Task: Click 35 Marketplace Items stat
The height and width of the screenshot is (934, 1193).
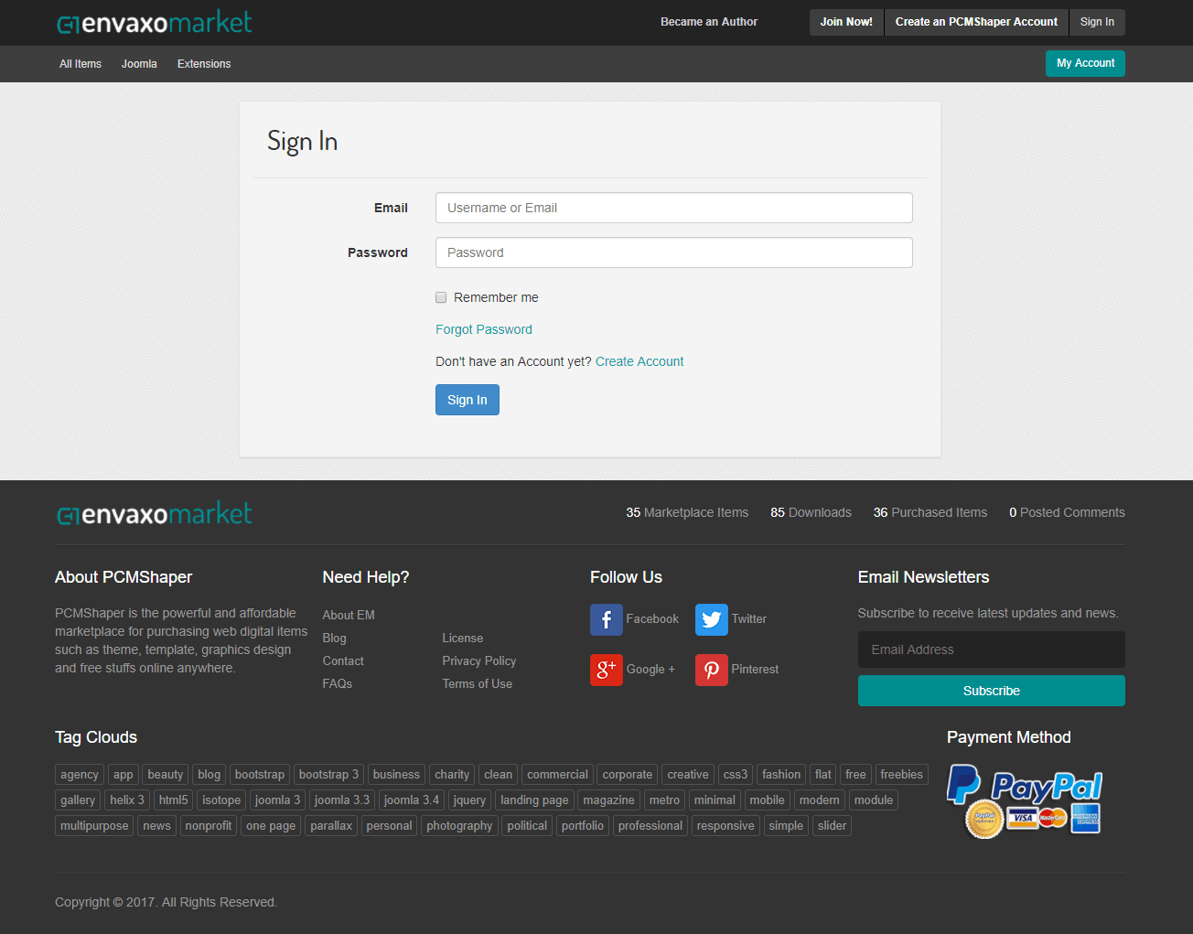Action: click(687, 512)
